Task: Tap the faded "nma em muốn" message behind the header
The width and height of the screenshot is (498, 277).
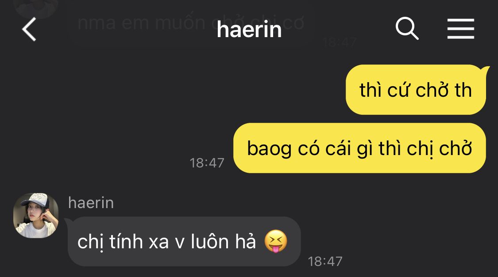Action: 141,23
